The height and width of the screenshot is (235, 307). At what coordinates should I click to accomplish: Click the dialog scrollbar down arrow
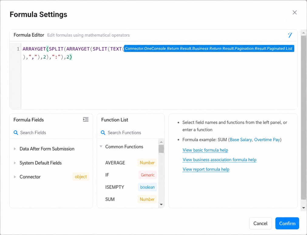(303, 208)
